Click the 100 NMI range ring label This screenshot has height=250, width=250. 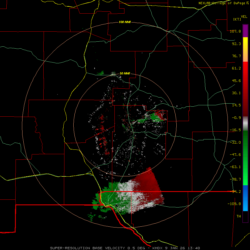click(x=125, y=22)
